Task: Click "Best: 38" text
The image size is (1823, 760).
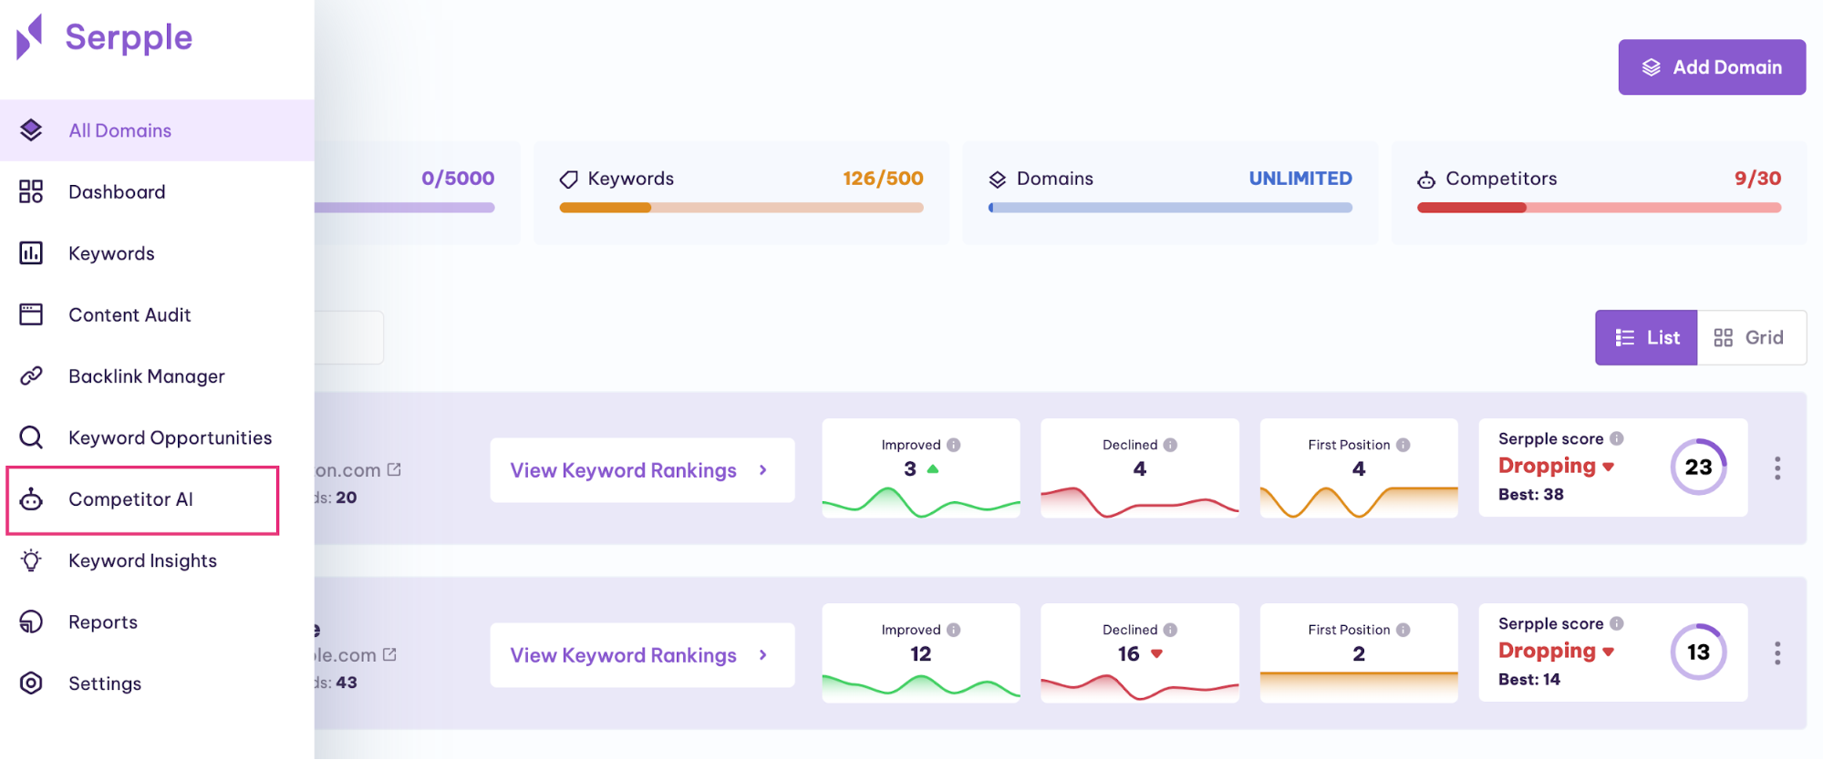Action: 1531,494
